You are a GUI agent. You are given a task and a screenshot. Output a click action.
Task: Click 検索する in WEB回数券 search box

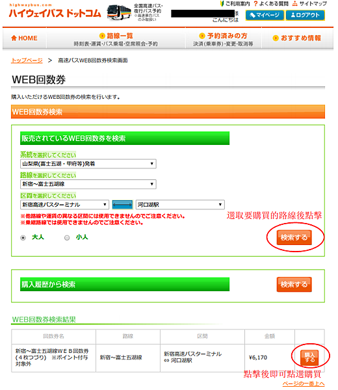[x=294, y=237]
